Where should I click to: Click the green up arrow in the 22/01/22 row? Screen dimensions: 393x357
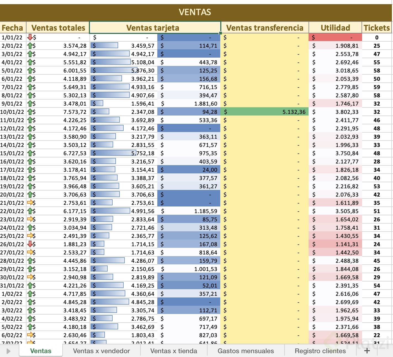30,211
